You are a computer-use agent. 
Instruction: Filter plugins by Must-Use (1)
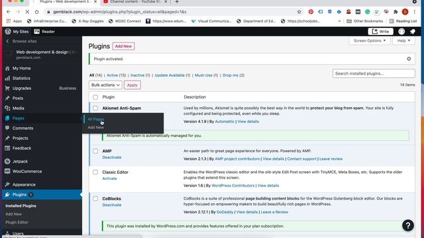point(206,75)
